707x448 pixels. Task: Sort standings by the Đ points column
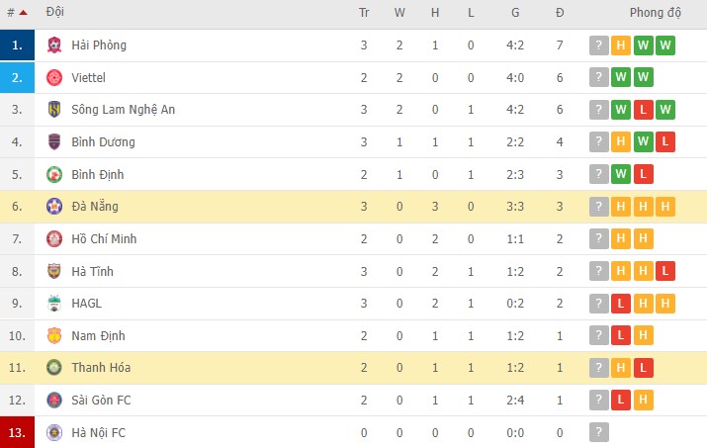tap(560, 13)
